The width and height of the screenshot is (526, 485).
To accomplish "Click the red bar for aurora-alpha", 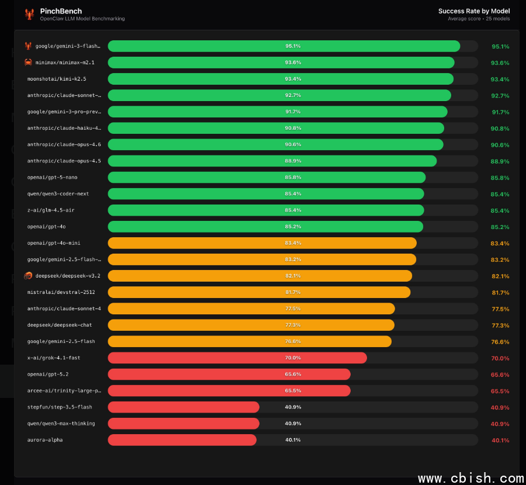I will 182,439.
